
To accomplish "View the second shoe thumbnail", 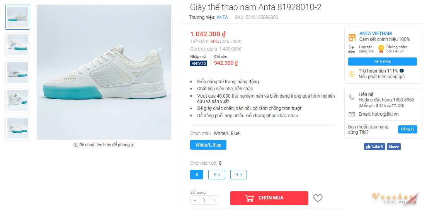I will click(x=18, y=45).
